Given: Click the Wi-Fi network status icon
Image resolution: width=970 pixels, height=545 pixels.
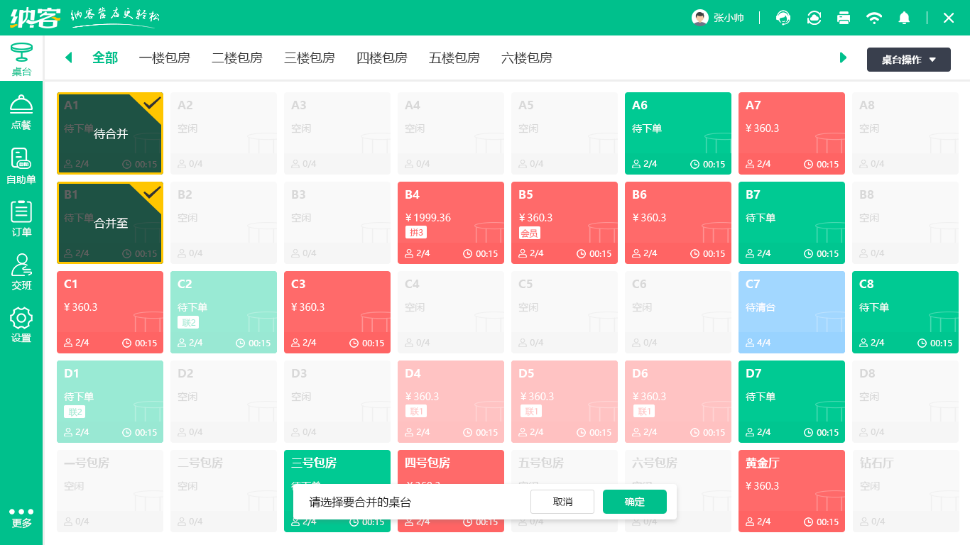Looking at the screenshot, I should click(x=874, y=18).
